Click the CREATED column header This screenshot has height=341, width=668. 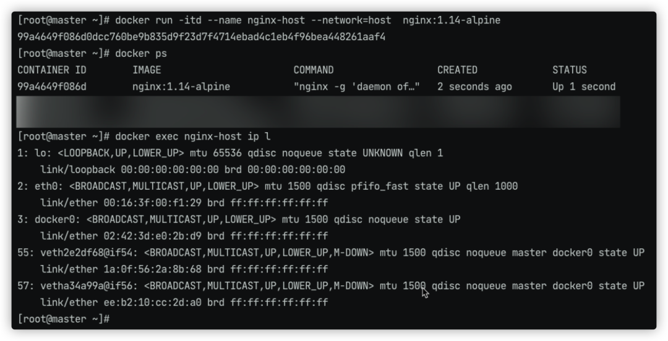[x=457, y=70]
